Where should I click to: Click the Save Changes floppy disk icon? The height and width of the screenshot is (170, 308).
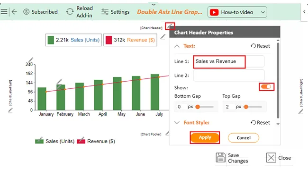point(221,158)
